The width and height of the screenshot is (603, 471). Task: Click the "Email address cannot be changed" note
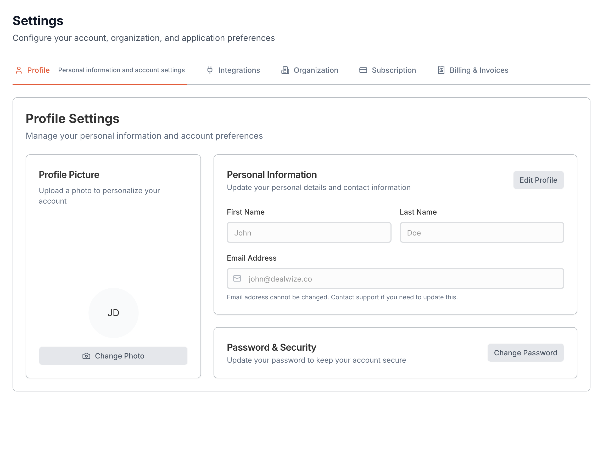pos(342,297)
